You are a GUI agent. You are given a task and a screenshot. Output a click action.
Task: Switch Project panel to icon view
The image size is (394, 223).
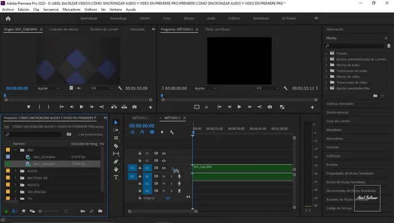tap(24, 211)
